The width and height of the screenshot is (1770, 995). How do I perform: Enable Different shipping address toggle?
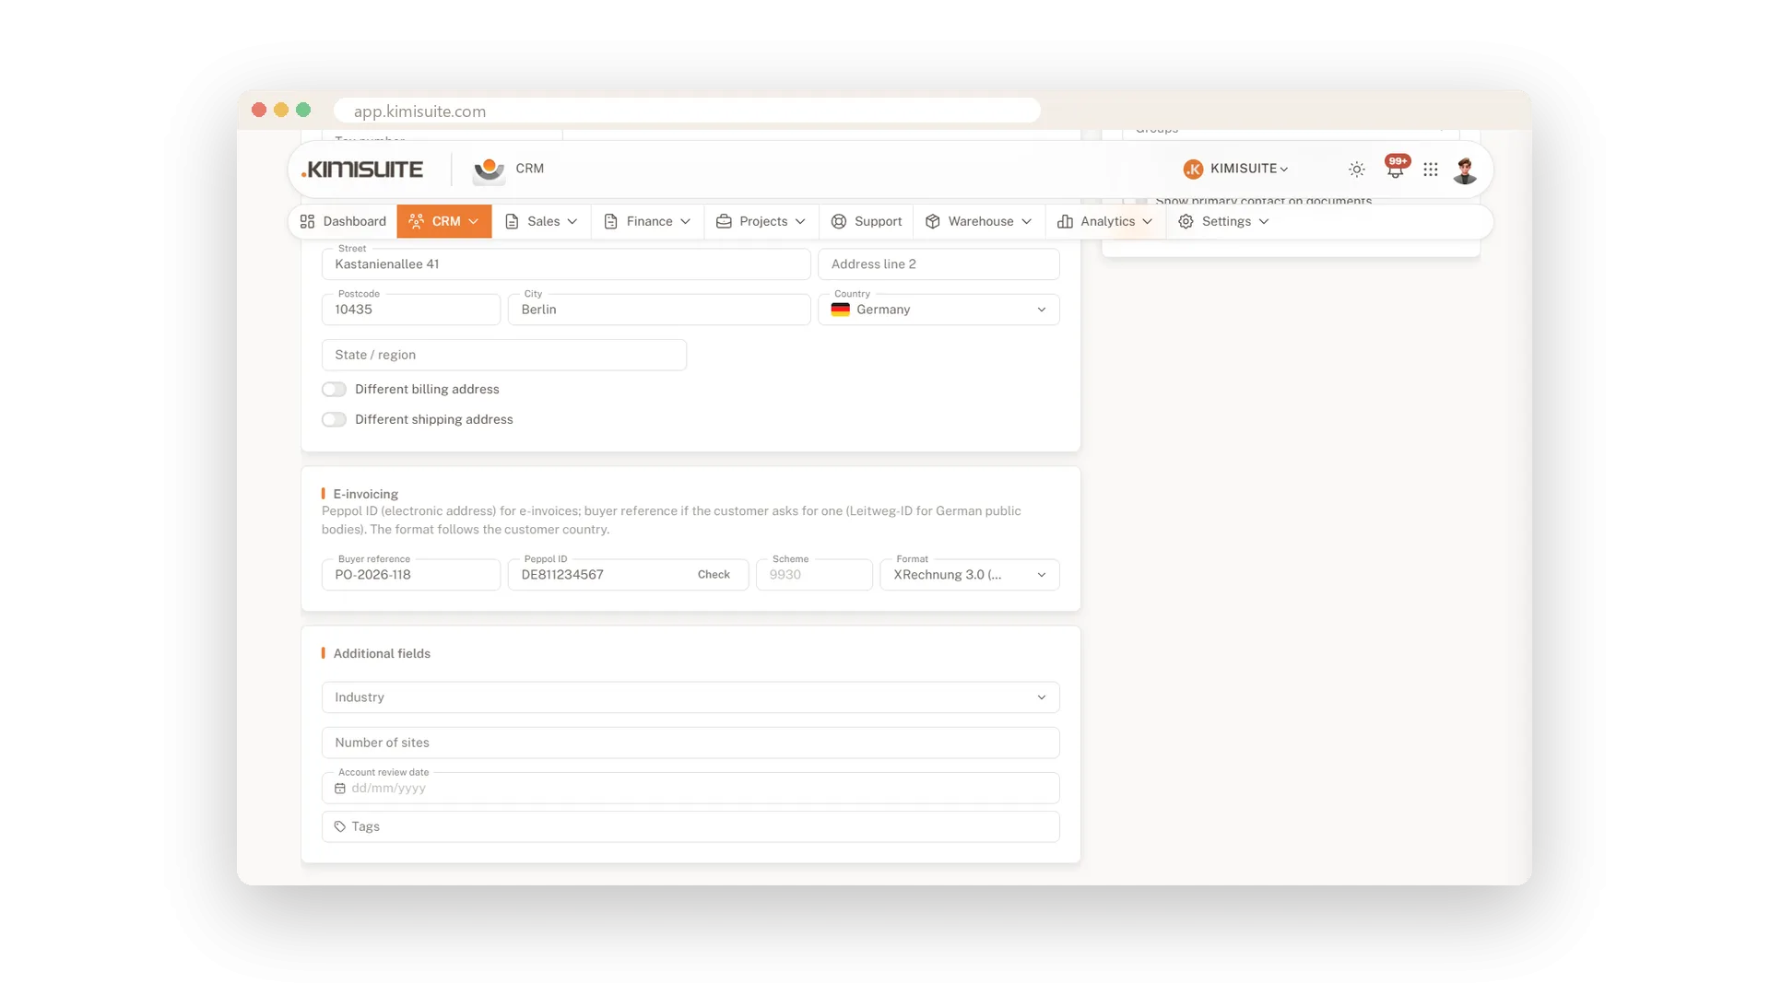[x=334, y=420]
